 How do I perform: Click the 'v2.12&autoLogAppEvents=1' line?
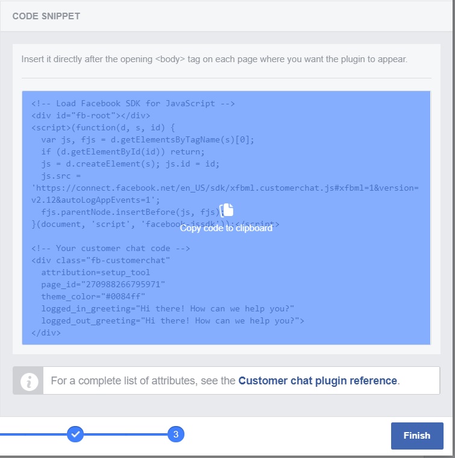point(96,200)
